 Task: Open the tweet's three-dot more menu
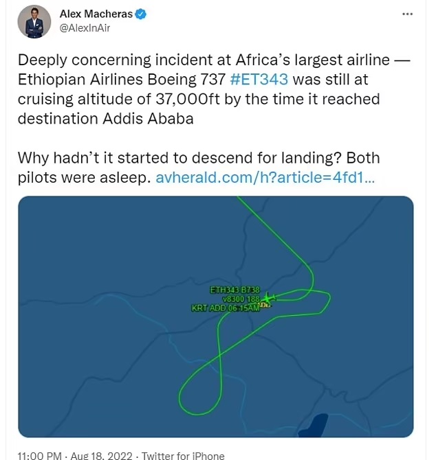pos(407,14)
